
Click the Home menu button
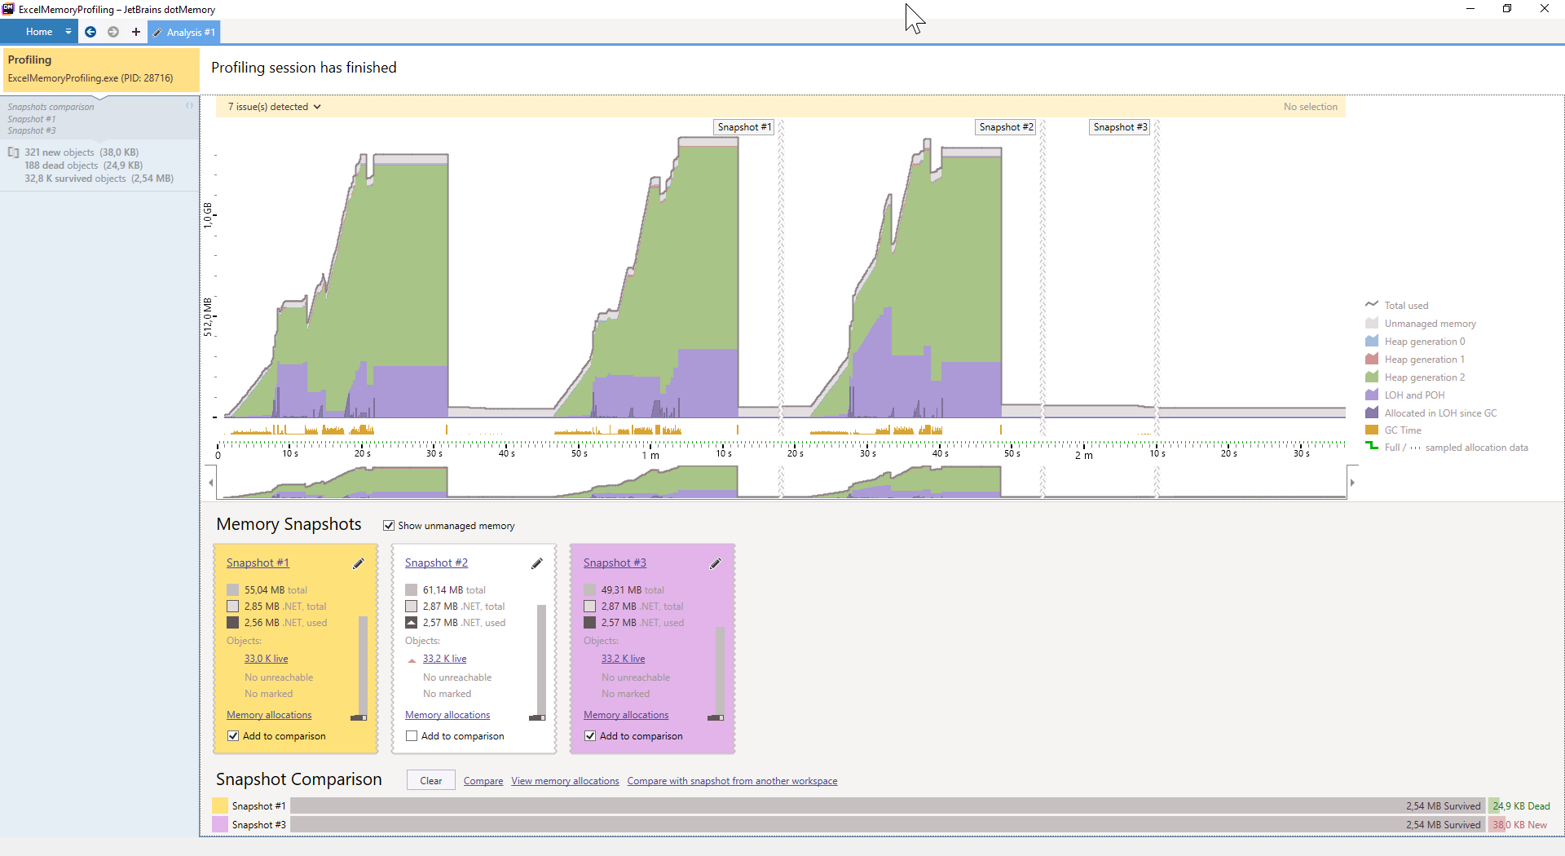tap(38, 32)
